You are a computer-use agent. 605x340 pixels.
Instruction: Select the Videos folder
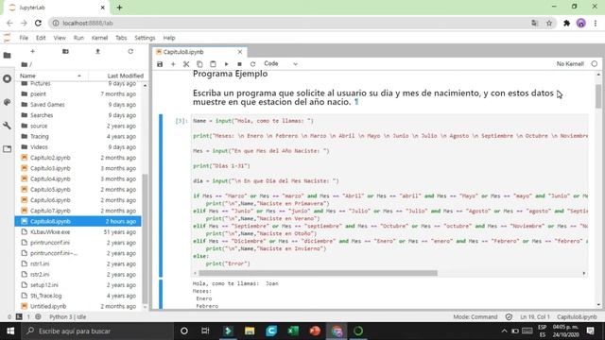coord(78,147)
